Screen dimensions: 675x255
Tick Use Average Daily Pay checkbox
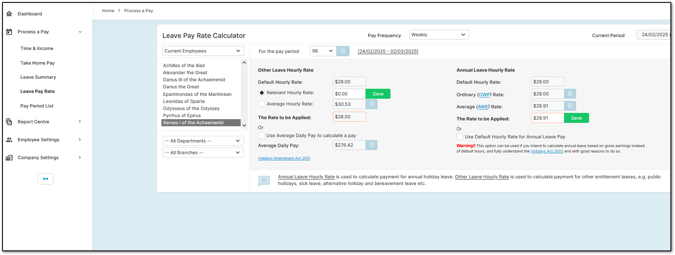(x=262, y=135)
